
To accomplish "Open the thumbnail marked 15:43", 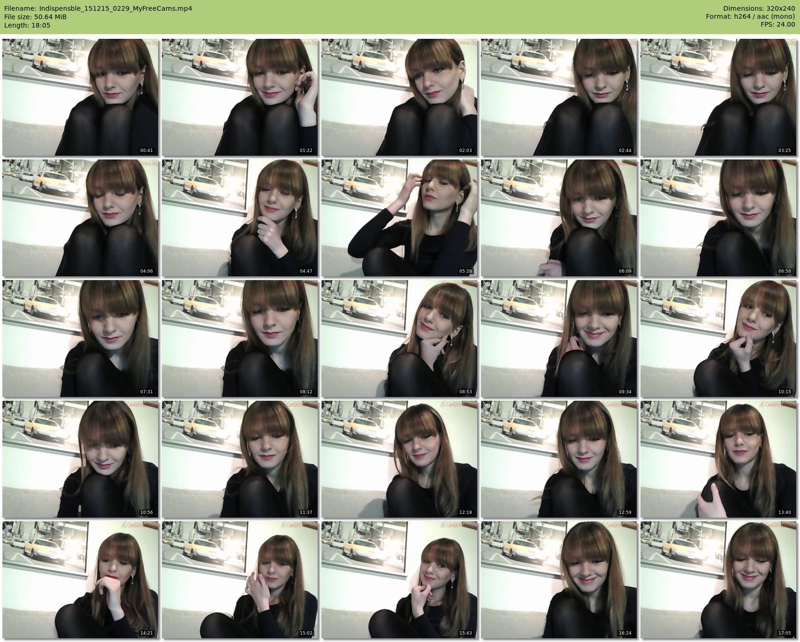I will pyautogui.click(x=399, y=580).
